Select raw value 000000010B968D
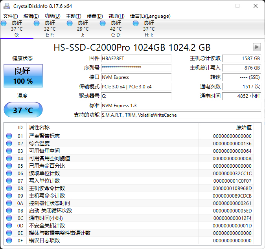 point(232,188)
